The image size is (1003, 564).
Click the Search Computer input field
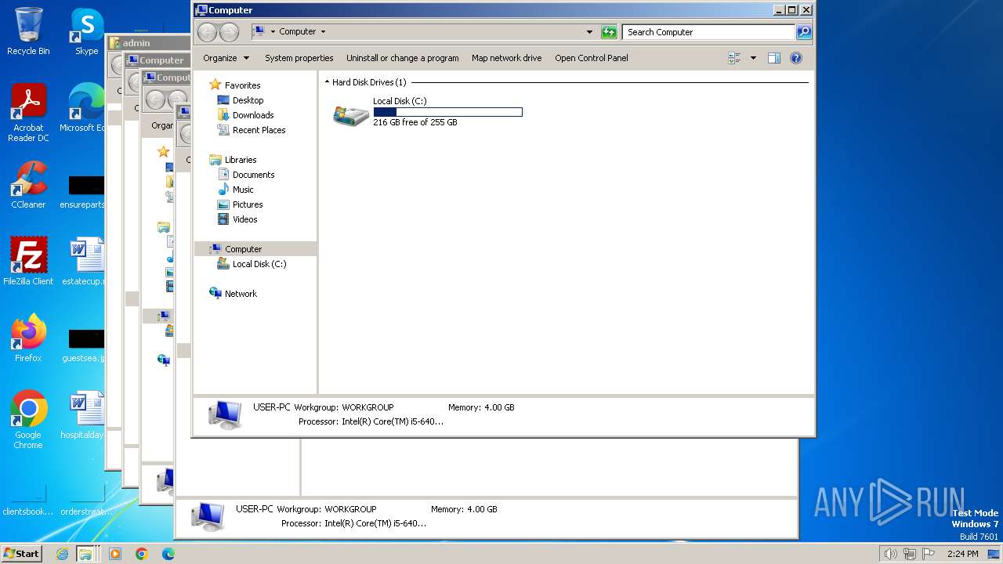pyautogui.click(x=708, y=32)
